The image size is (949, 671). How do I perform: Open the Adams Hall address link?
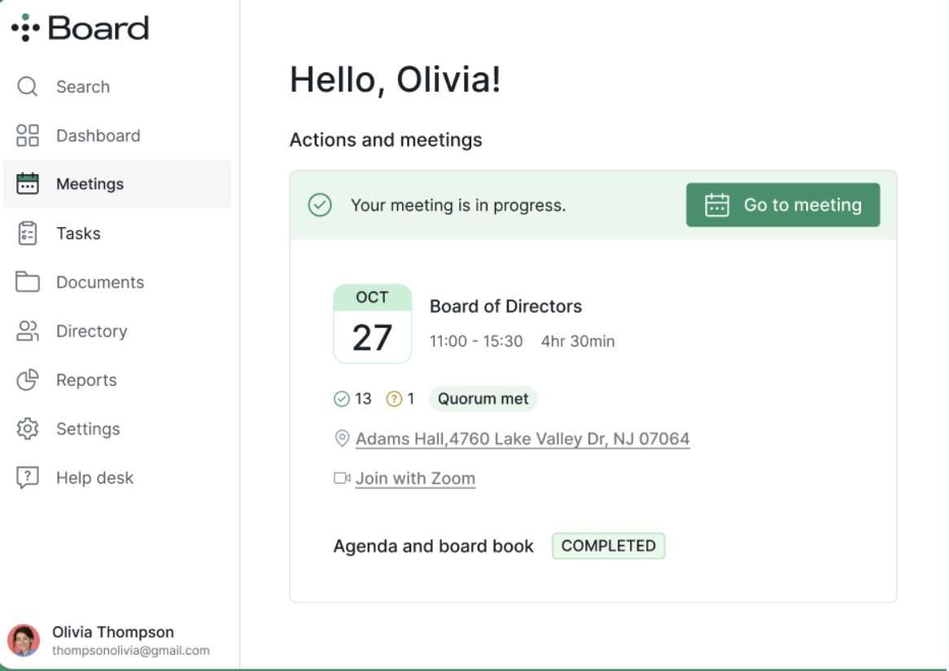(523, 439)
